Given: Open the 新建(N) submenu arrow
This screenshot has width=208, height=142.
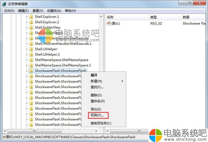Looking at the screenshot, I should 122,81.
